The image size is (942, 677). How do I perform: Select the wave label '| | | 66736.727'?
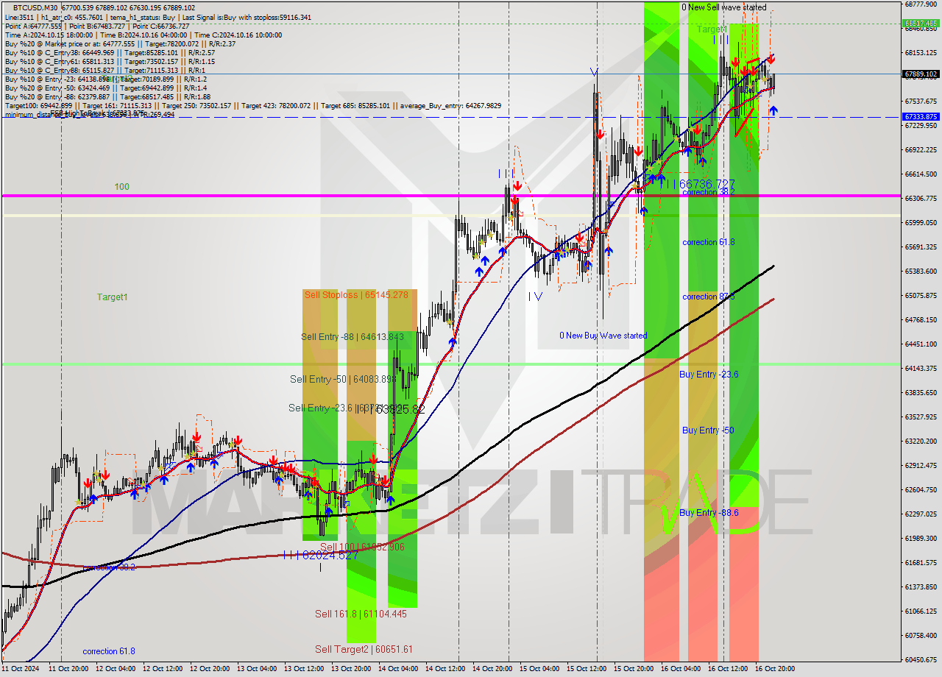click(x=697, y=183)
